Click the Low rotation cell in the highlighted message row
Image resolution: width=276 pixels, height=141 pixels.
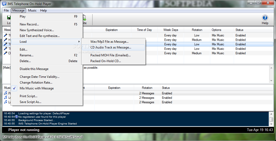point(197,44)
